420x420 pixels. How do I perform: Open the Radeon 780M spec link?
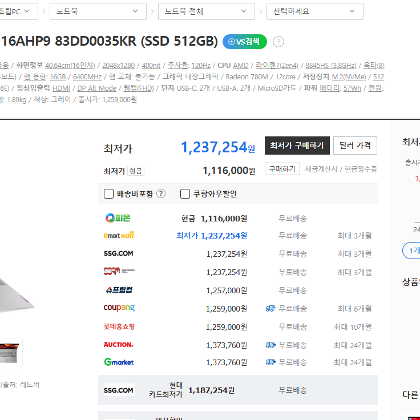[247, 77]
